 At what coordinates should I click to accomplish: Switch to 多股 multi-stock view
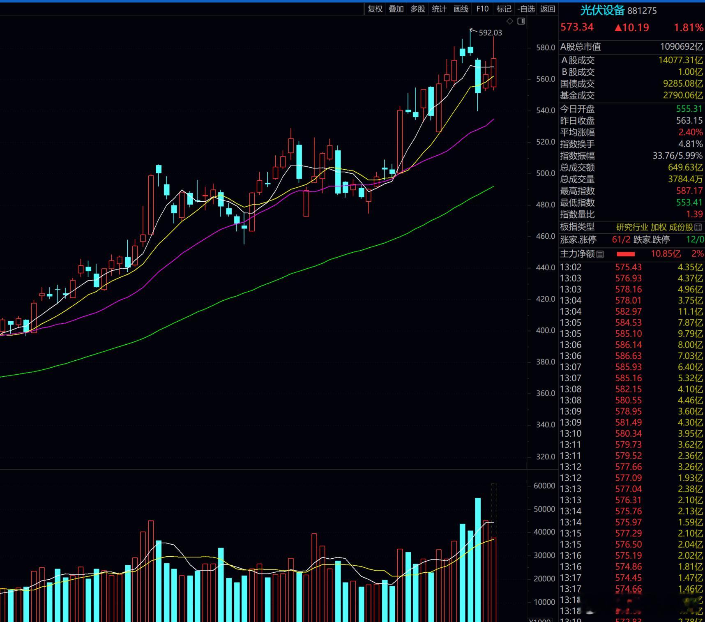(418, 9)
